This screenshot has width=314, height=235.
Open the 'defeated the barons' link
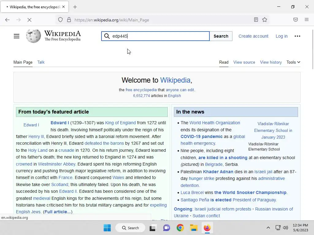pyautogui.click(x=104, y=143)
